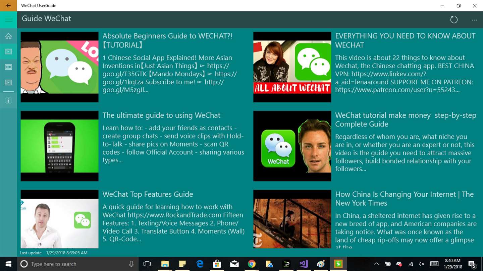483x271 pixels.
Task: Open the info (i) page in the sidebar
Action: click(8, 100)
